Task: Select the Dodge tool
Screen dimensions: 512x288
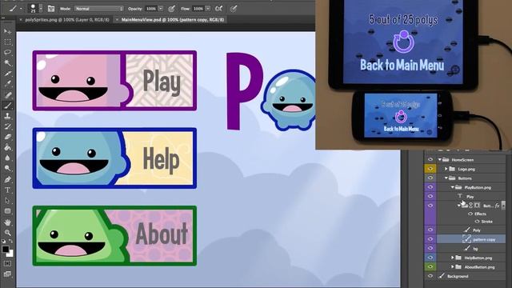Action: click(x=7, y=169)
